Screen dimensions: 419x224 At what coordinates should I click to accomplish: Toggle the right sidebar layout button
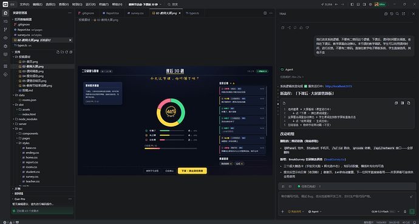click(364, 4)
